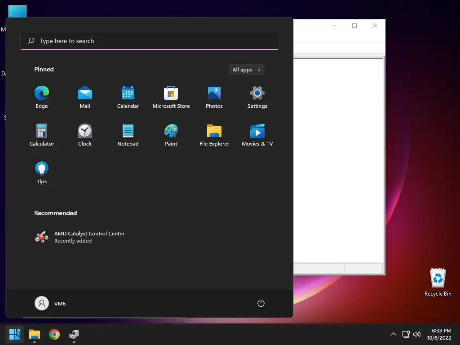The height and width of the screenshot is (345, 460).
Task: Close the background window
Action: pos(375,26)
